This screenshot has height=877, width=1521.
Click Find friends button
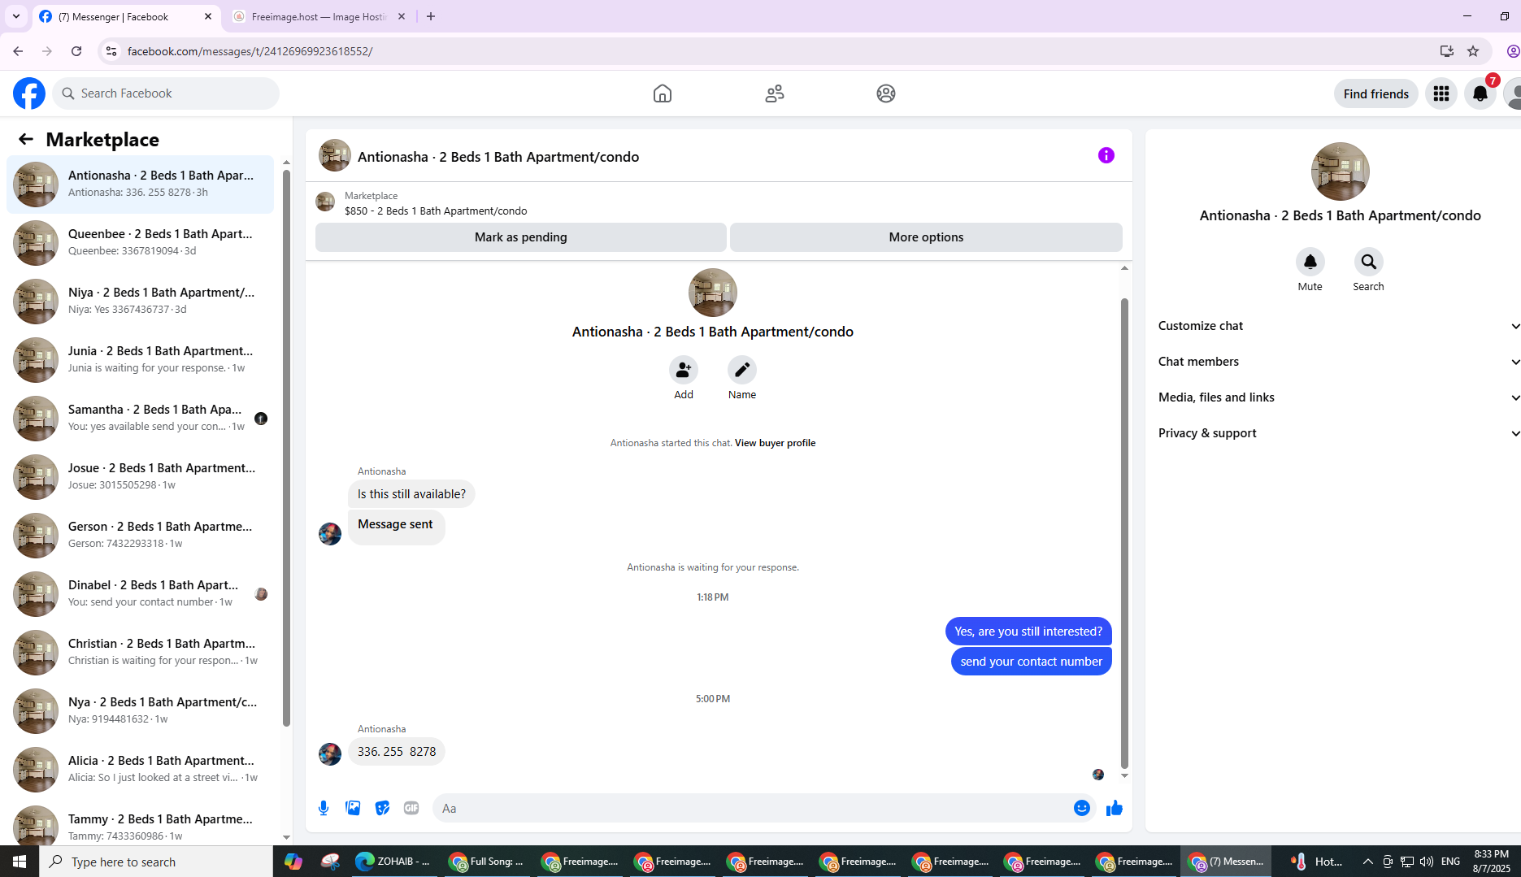[1376, 93]
